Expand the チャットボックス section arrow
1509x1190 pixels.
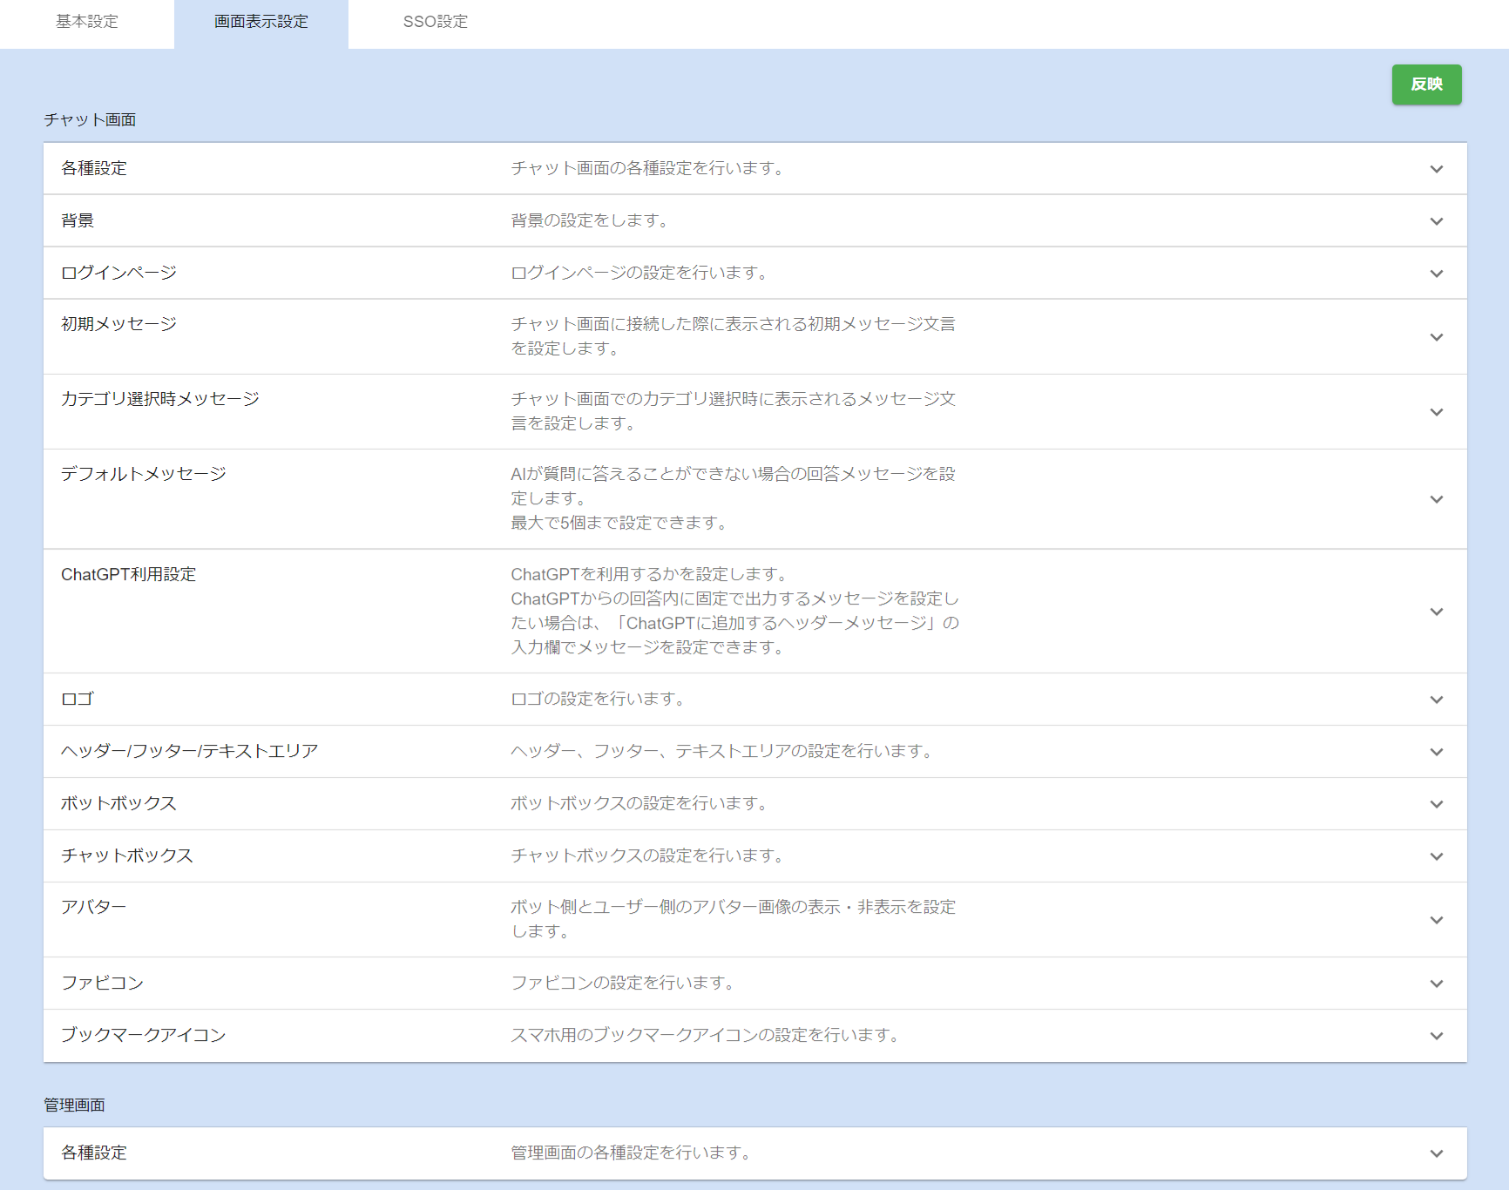pos(1436,856)
